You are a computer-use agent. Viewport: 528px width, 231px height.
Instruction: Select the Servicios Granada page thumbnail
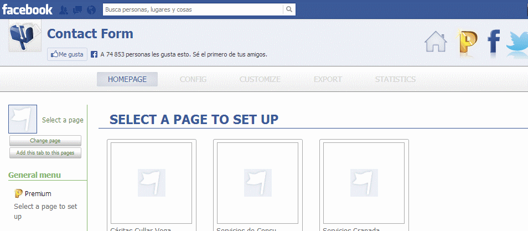click(364, 183)
